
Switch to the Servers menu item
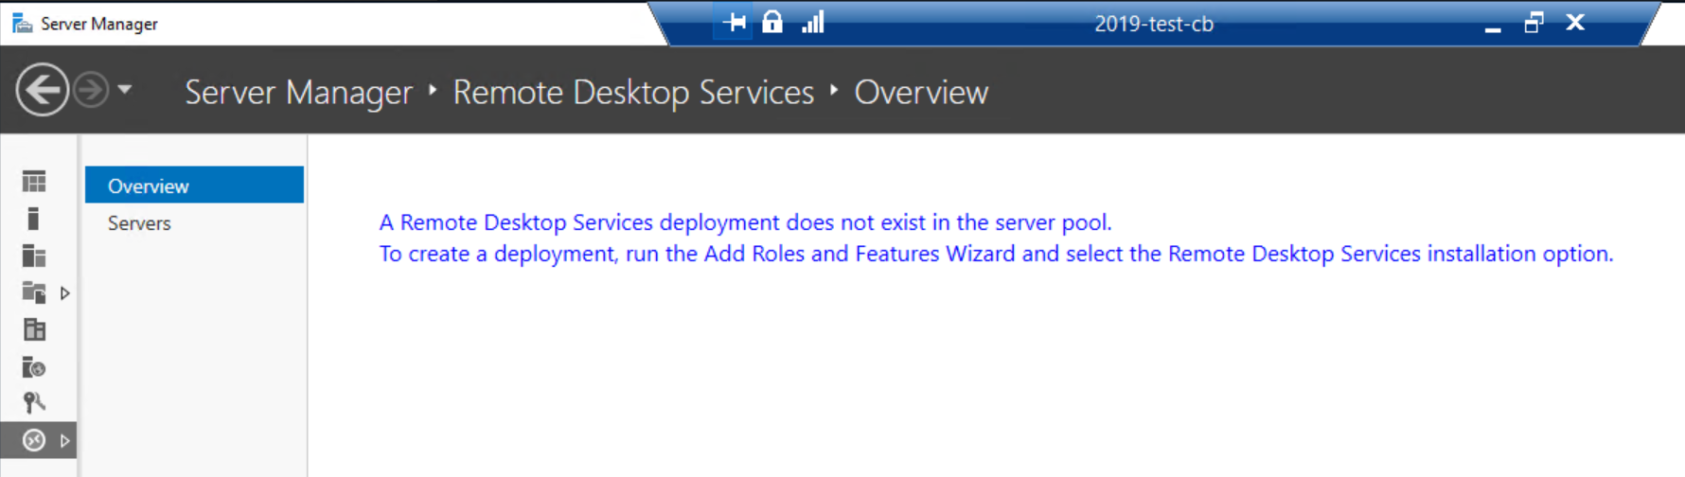[139, 223]
